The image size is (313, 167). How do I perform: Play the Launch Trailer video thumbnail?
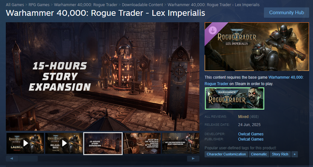coord(25,143)
